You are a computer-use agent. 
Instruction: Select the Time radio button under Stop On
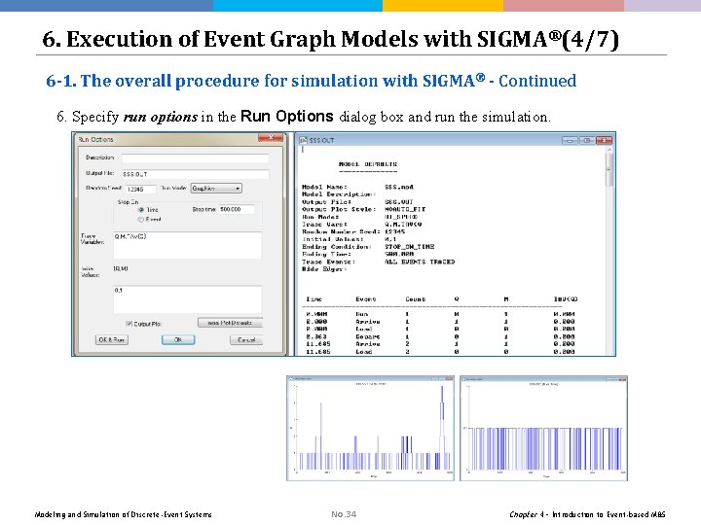pos(141,210)
